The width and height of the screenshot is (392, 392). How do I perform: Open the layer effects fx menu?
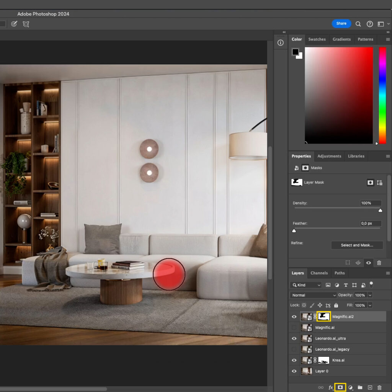click(x=331, y=387)
